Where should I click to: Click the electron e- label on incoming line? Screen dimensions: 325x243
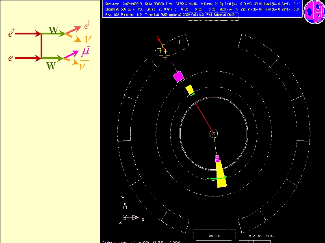pos(11,58)
